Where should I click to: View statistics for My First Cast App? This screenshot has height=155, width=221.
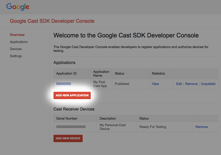pos(155,84)
